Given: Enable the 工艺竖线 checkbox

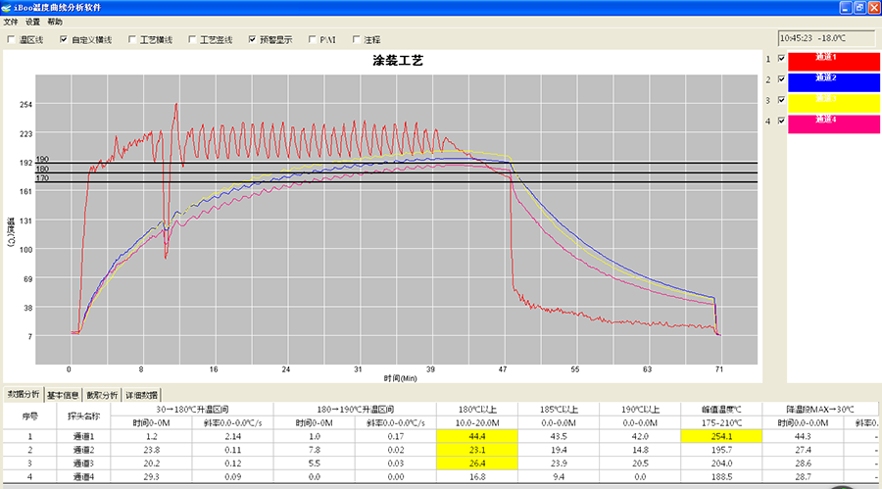Looking at the screenshot, I should point(192,40).
